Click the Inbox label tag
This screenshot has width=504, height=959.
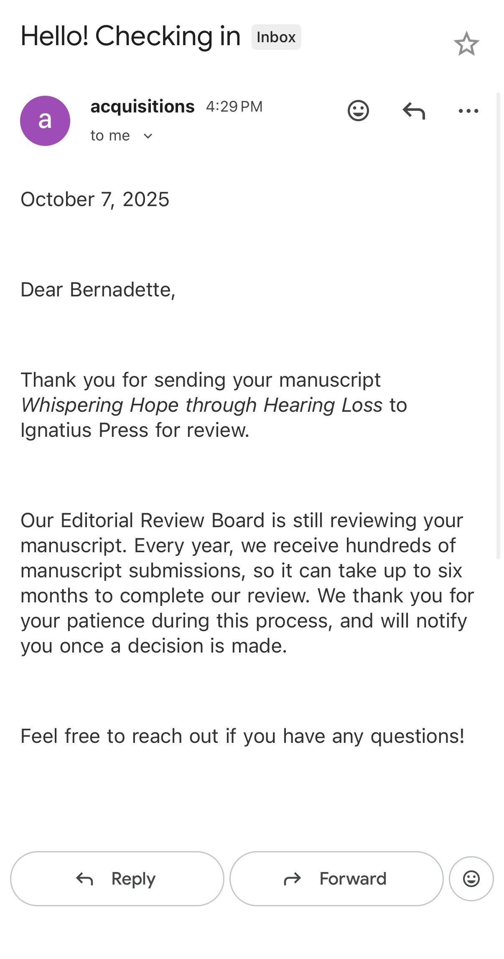(x=276, y=37)
